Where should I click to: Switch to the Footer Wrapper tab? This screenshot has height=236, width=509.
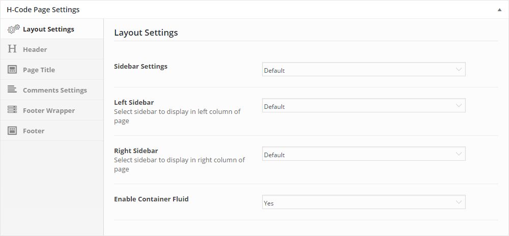(52, 110)
